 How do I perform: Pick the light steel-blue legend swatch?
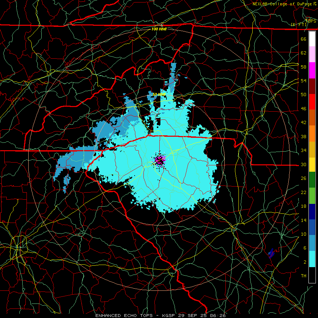(x=312, y=243)
